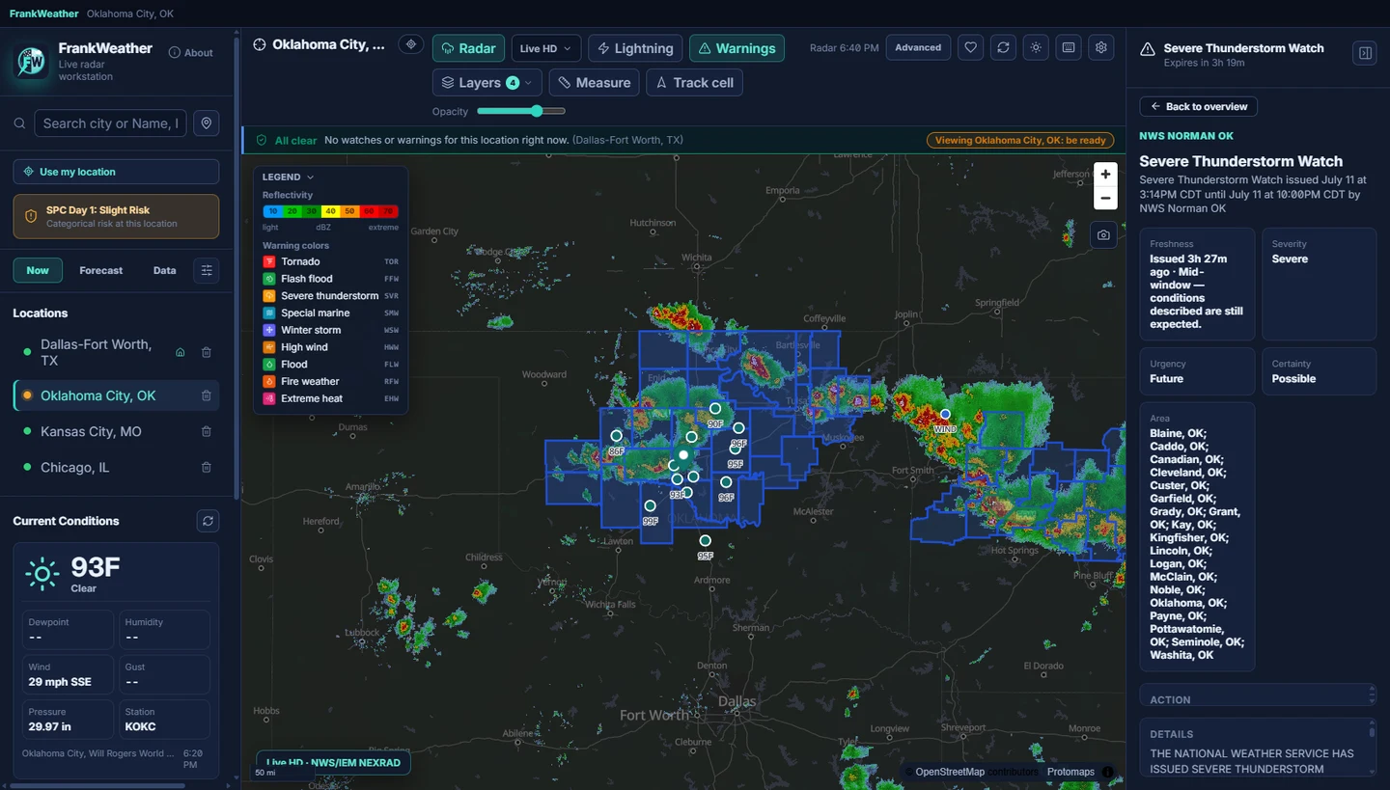Click the refresh radar icon

click(x=1003, y=47)
